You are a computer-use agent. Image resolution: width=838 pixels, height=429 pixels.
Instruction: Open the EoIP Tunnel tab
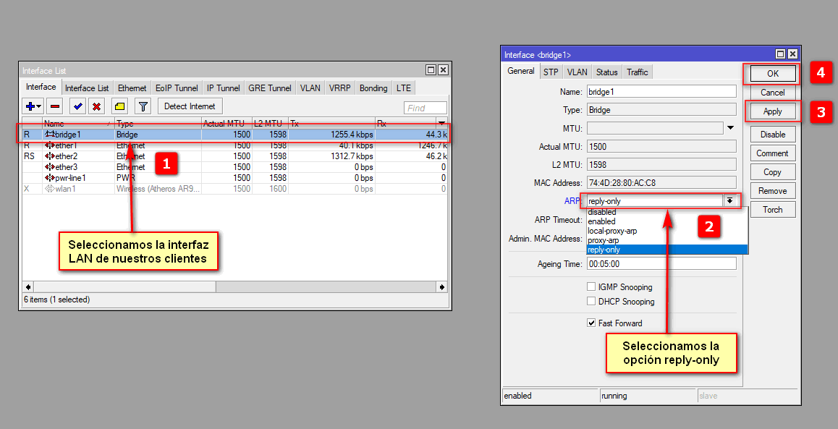pyautogui.click(x=177, y=88)
